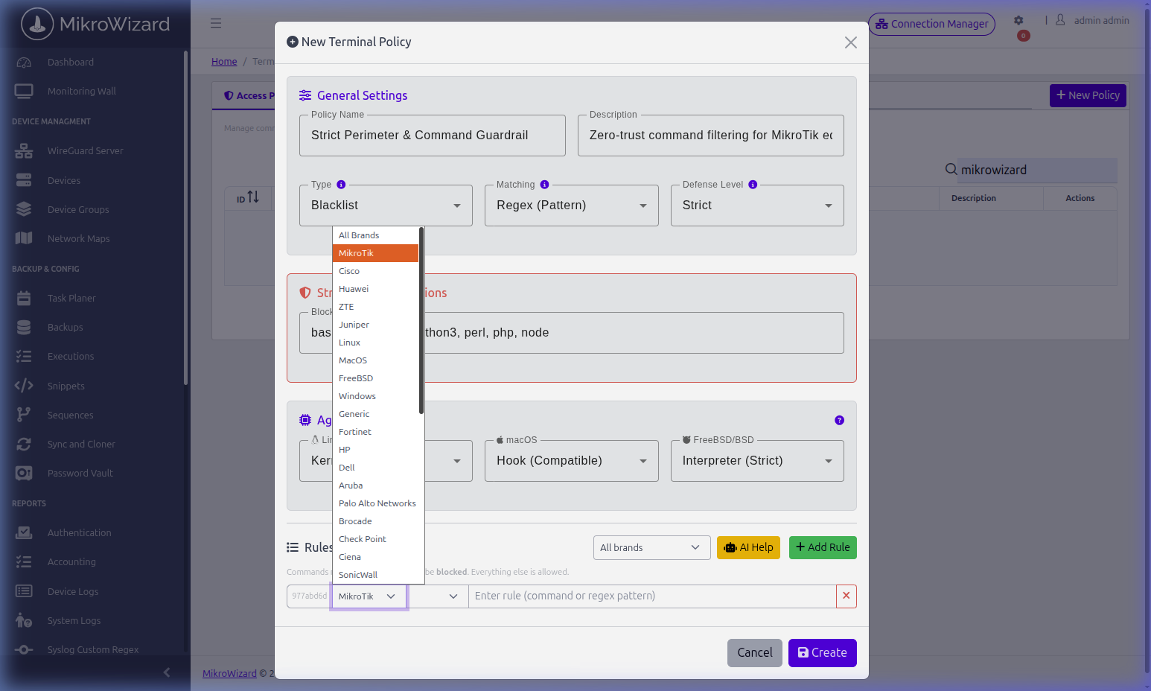Click the Syslog Custom Regex icon

pos(24,649)
